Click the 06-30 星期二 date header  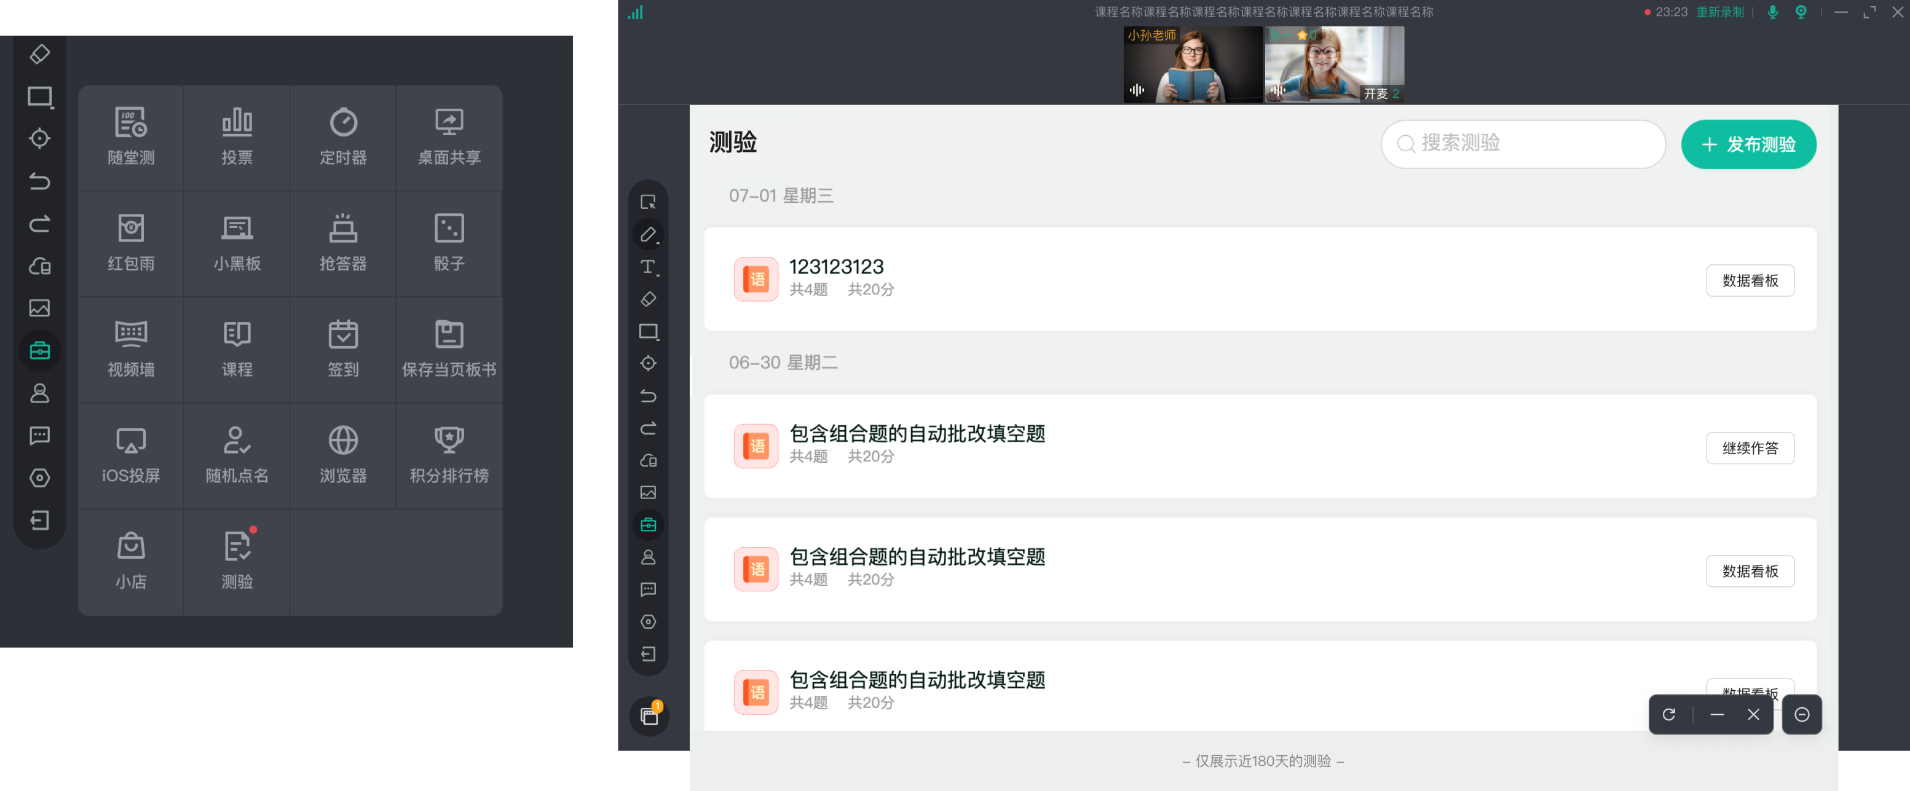(783, 363)
